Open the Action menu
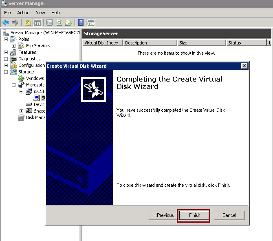 pyautogui.click(x=23, y=13)
